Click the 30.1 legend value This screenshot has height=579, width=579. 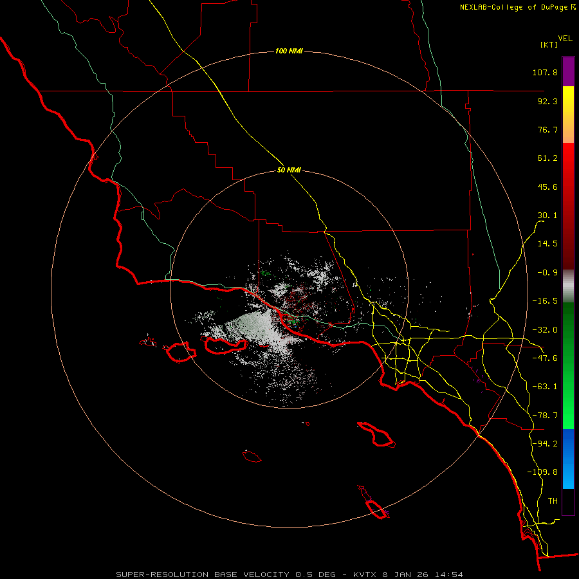pyautogui.click(x=547, y=216)
